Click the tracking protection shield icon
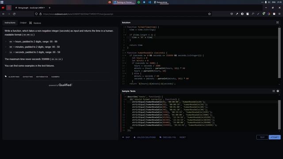 pyautogui.click(x=36, y=14)
